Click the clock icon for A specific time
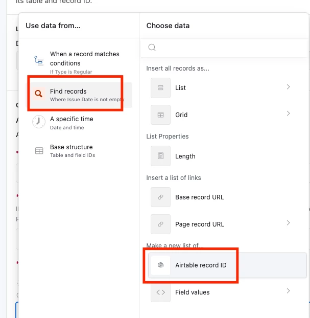 38,122
